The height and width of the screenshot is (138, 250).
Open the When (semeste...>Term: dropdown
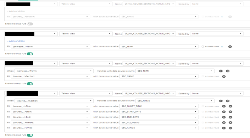click(54, 71)
